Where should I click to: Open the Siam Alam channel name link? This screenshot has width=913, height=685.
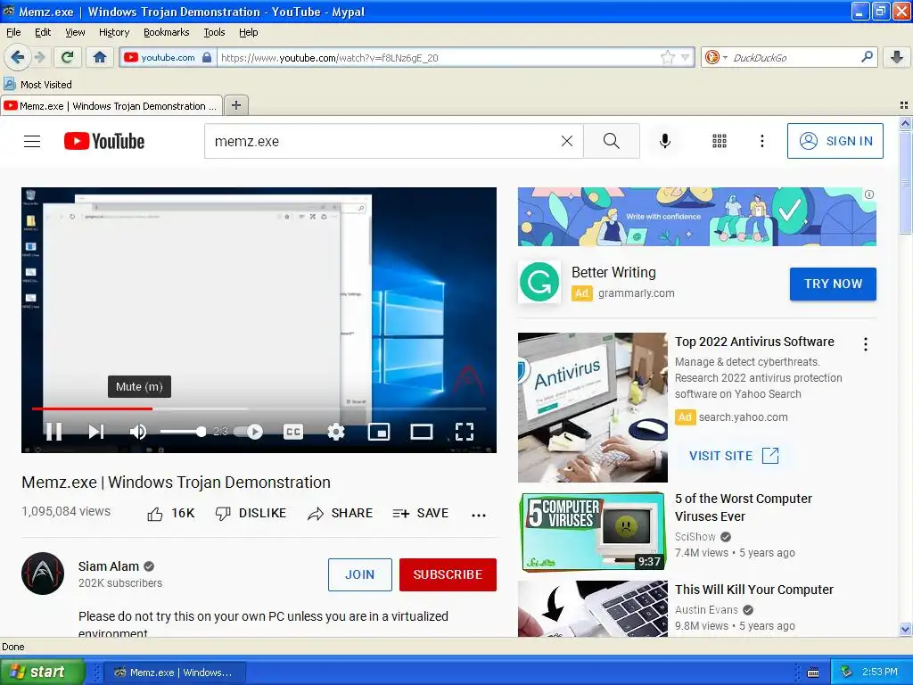[x=108, y=566]
